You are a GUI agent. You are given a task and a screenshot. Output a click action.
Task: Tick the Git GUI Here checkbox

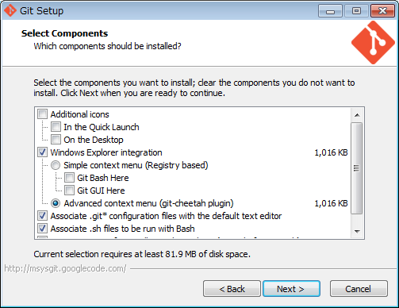coord(69,191)
